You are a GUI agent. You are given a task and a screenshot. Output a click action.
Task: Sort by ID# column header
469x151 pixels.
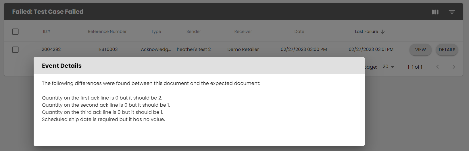pos(47,32)
